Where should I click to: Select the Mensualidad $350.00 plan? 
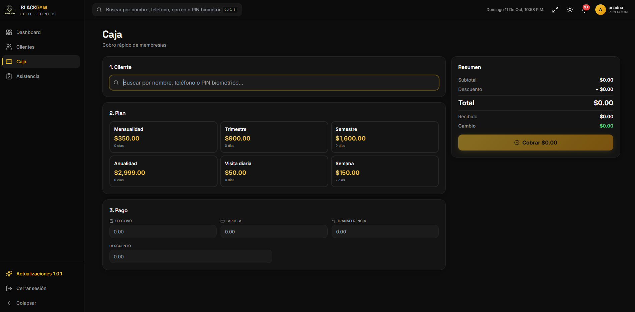pyautogui.click(x=164, y=137)
